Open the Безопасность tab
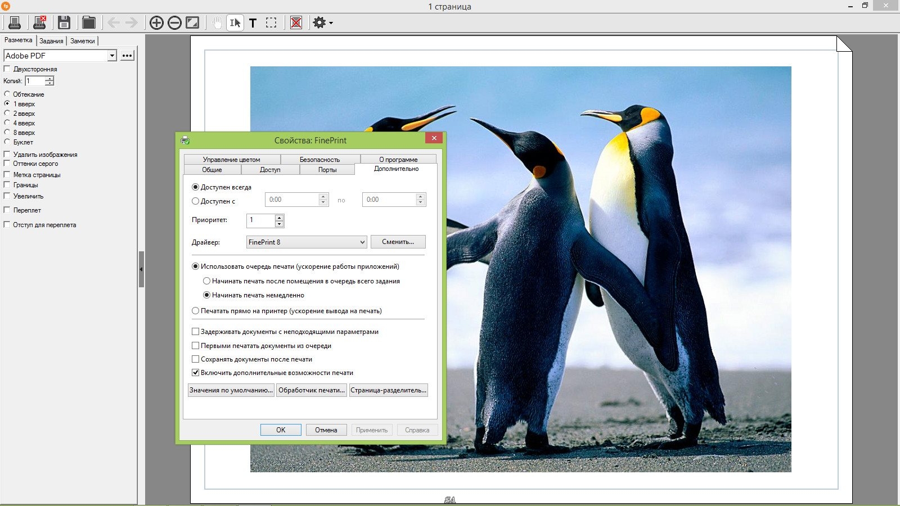This screenshot has height=506, width=900. click(319, 160)
